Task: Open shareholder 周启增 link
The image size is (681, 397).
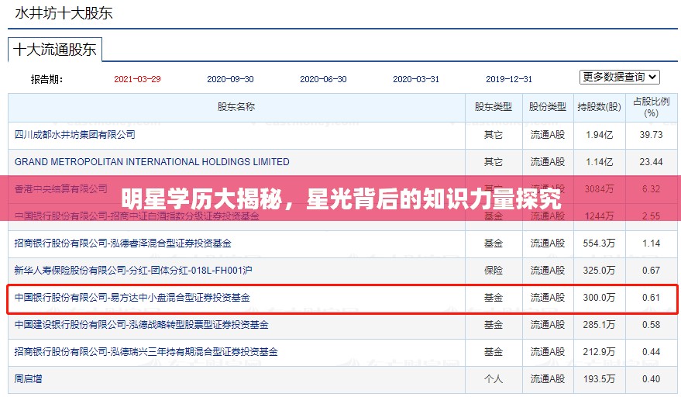Action: tap(28, 378)
